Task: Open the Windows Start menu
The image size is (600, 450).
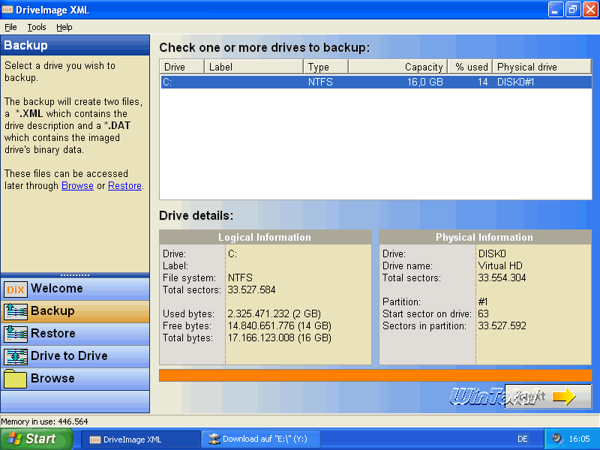Action: [36, 439]
